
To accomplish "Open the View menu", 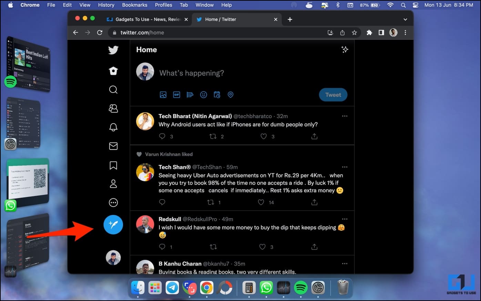I will tap(85, 5).
